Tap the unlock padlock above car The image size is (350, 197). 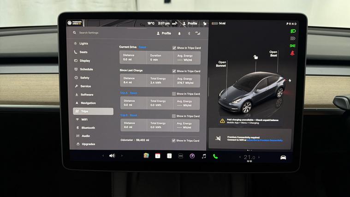255,57
